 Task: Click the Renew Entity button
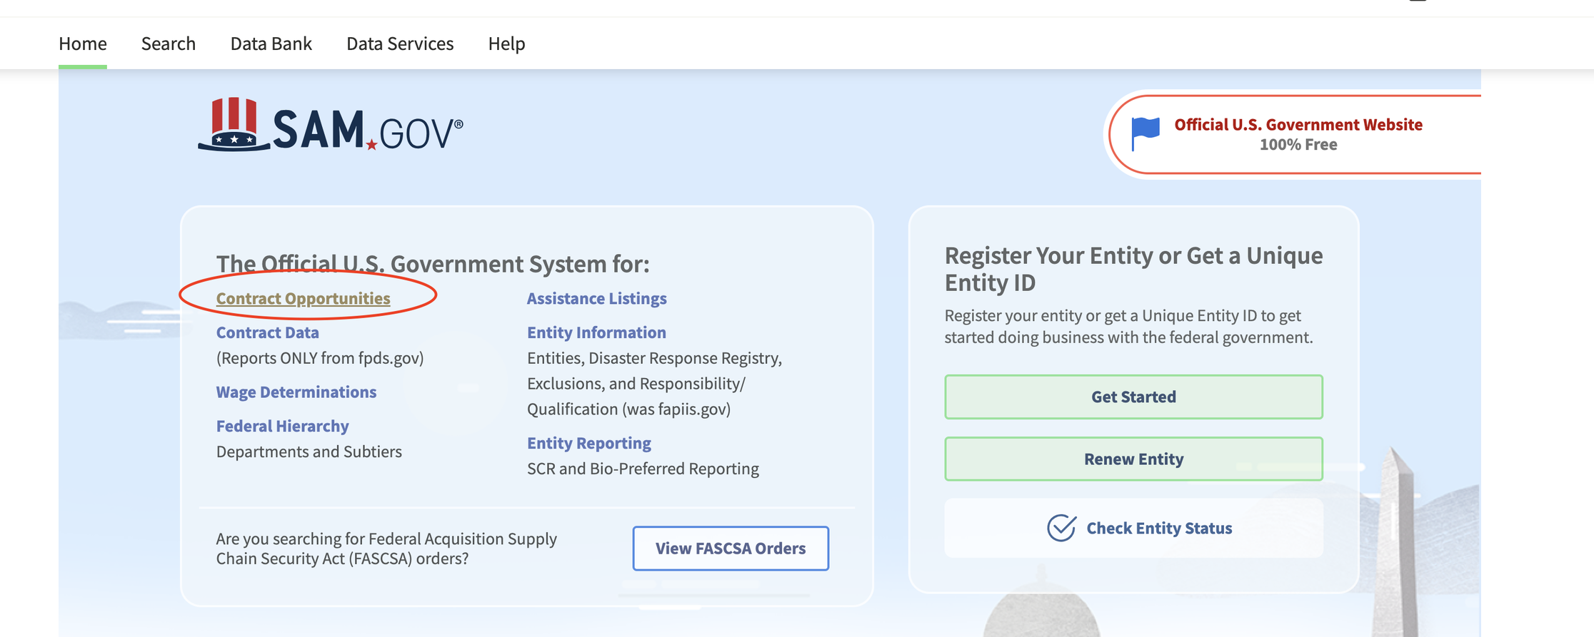(1133, 459)
